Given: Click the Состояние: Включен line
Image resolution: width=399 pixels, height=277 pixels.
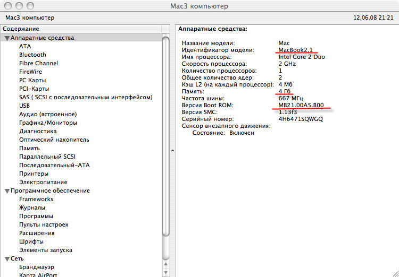Looking at the screenshot, I should click(223, 133).
